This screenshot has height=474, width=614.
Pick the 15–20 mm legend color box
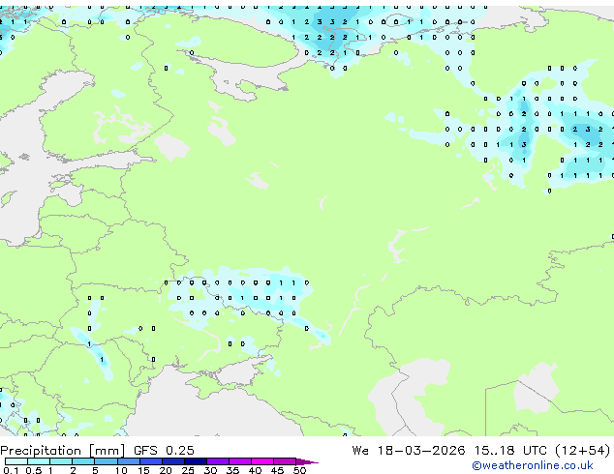[150, 461]
